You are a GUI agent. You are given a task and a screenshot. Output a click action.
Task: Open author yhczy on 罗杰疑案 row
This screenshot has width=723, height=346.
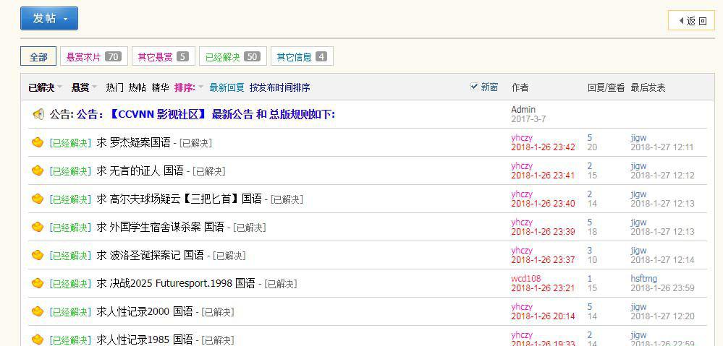[522, 137]
